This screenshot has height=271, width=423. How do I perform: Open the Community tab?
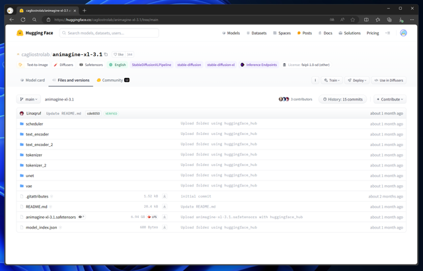click(x=113, y=80)
